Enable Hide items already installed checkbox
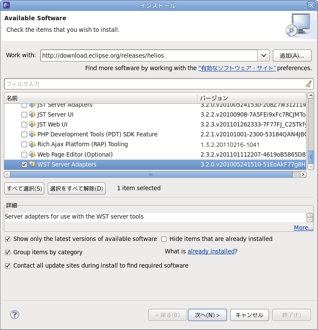The height and width of the screenshot is (330, 318). (164, 239)
